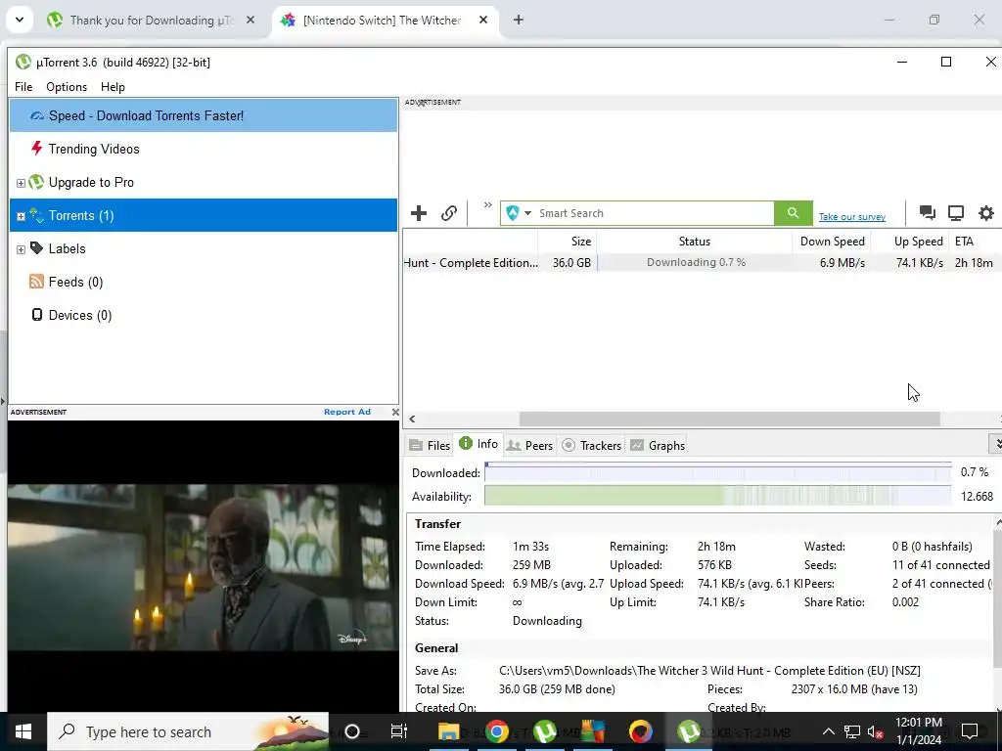Select Devices (0) in sidebar
This screenshot has height=751, width=1002.
(x=204, y=315)
